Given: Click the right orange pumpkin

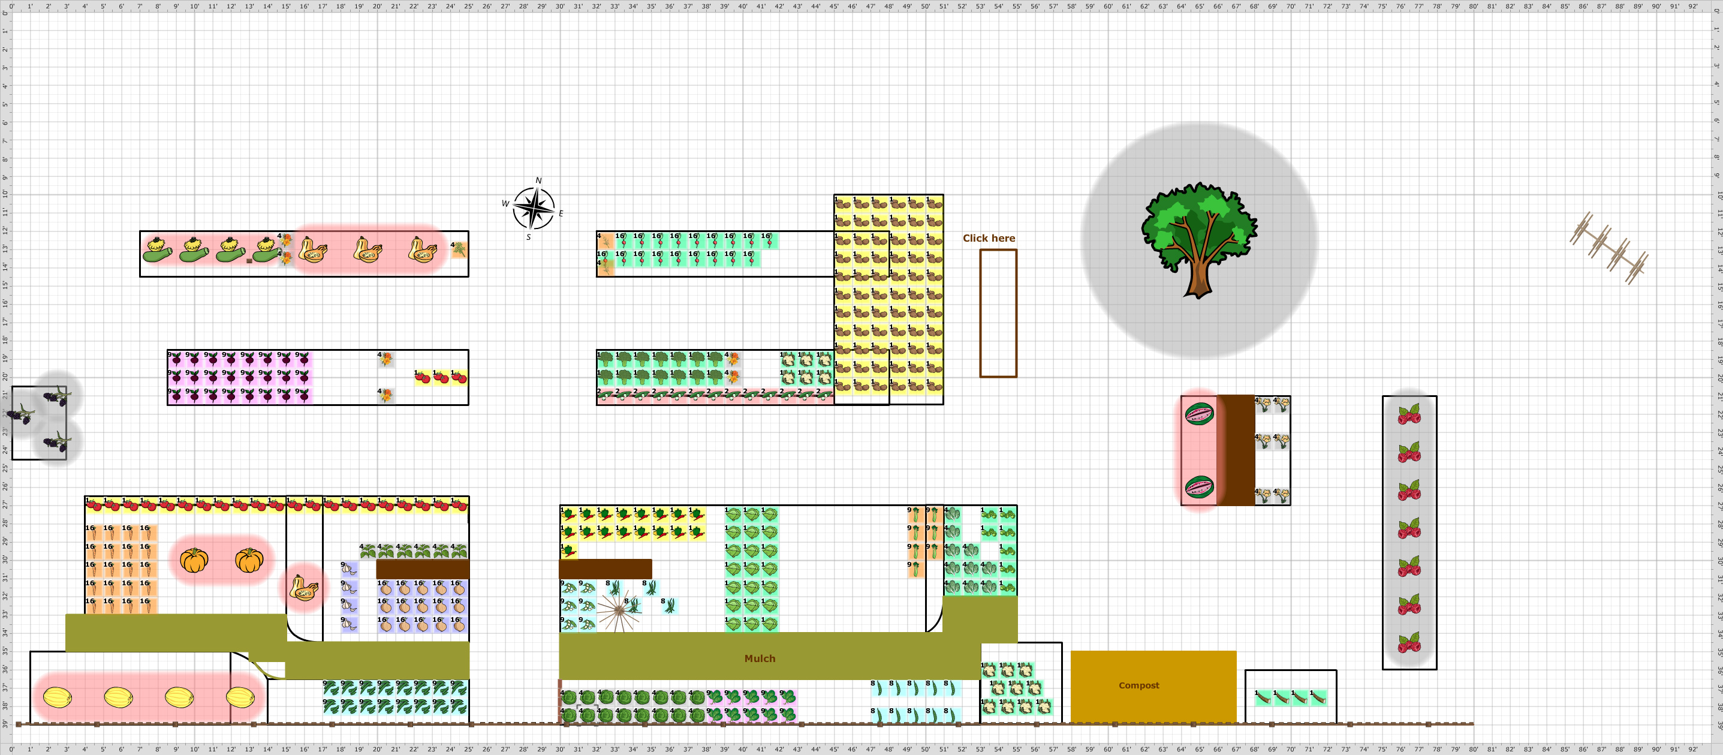Looking at the screenshot, I should click(x=249, y=560).
